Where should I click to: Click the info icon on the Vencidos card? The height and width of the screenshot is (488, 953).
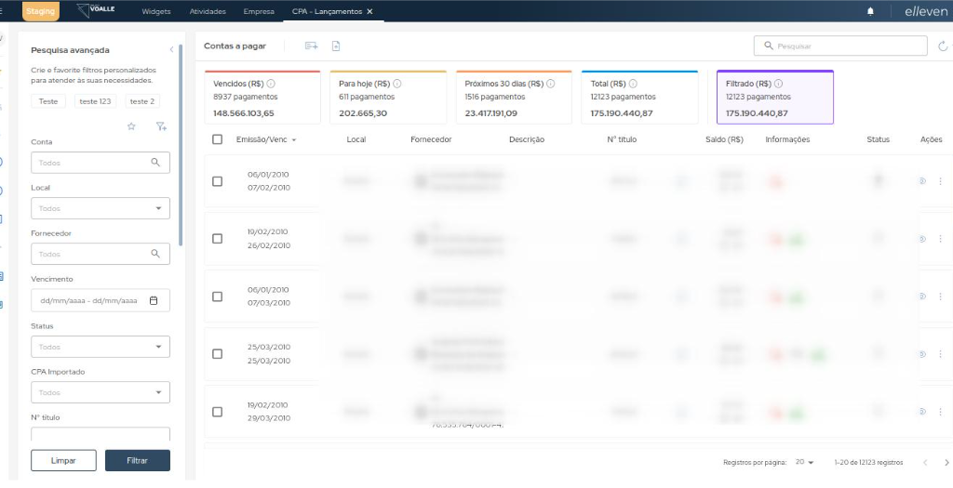[271, 84]
